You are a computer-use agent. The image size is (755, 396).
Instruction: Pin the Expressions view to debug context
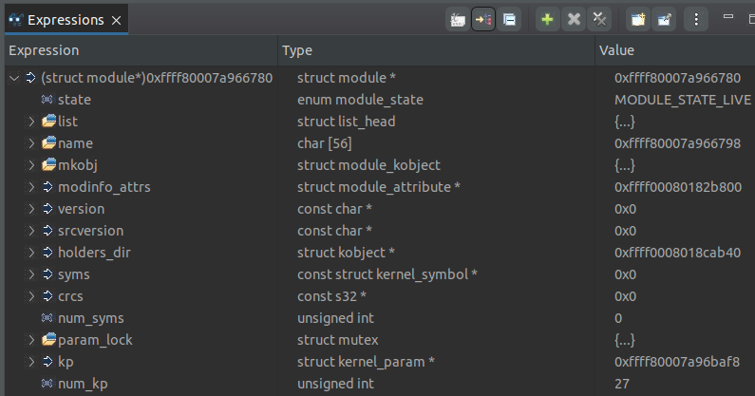pyautogui.click(x=664, y=19)
